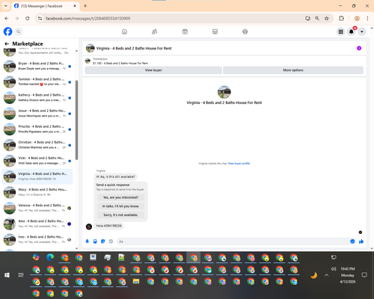Image resolution: width=374 pixels, height=299 pixels.
Task: Open Chrome three-dot menu
Action: [x=367, y=19]
